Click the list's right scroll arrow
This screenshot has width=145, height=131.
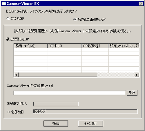point(137,75)
